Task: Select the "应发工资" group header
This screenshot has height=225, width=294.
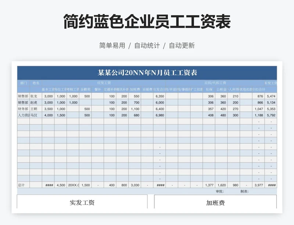Action: [x=104, y=83]
